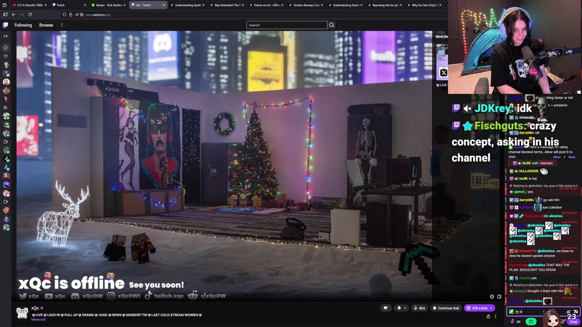Click the 'go ask him' chat message
The height and width of the screenshot is (327, 582).
pos(551,200)
